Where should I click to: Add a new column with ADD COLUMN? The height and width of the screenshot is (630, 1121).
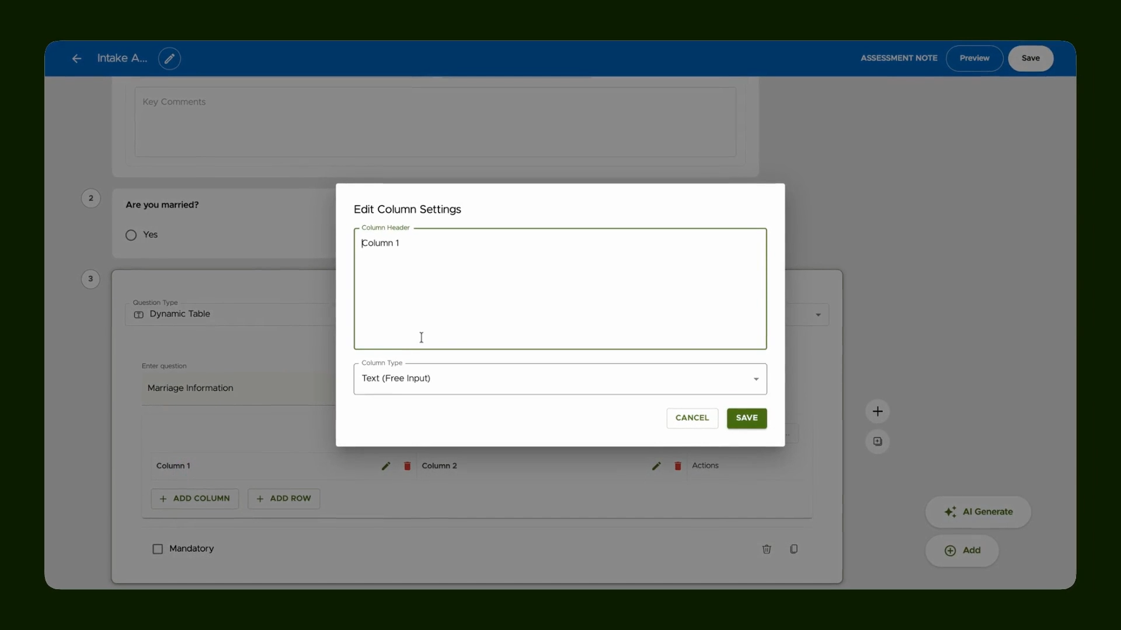[195, 499]
